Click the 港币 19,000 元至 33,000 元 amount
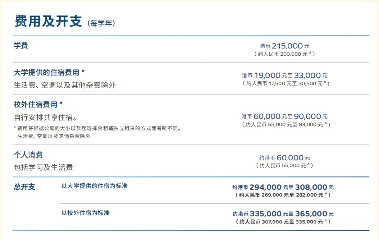 point(284,75)
